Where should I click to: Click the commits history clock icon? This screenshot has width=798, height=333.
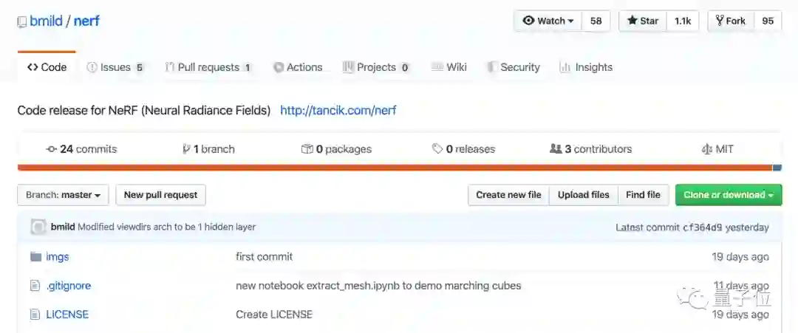point(52,149)
